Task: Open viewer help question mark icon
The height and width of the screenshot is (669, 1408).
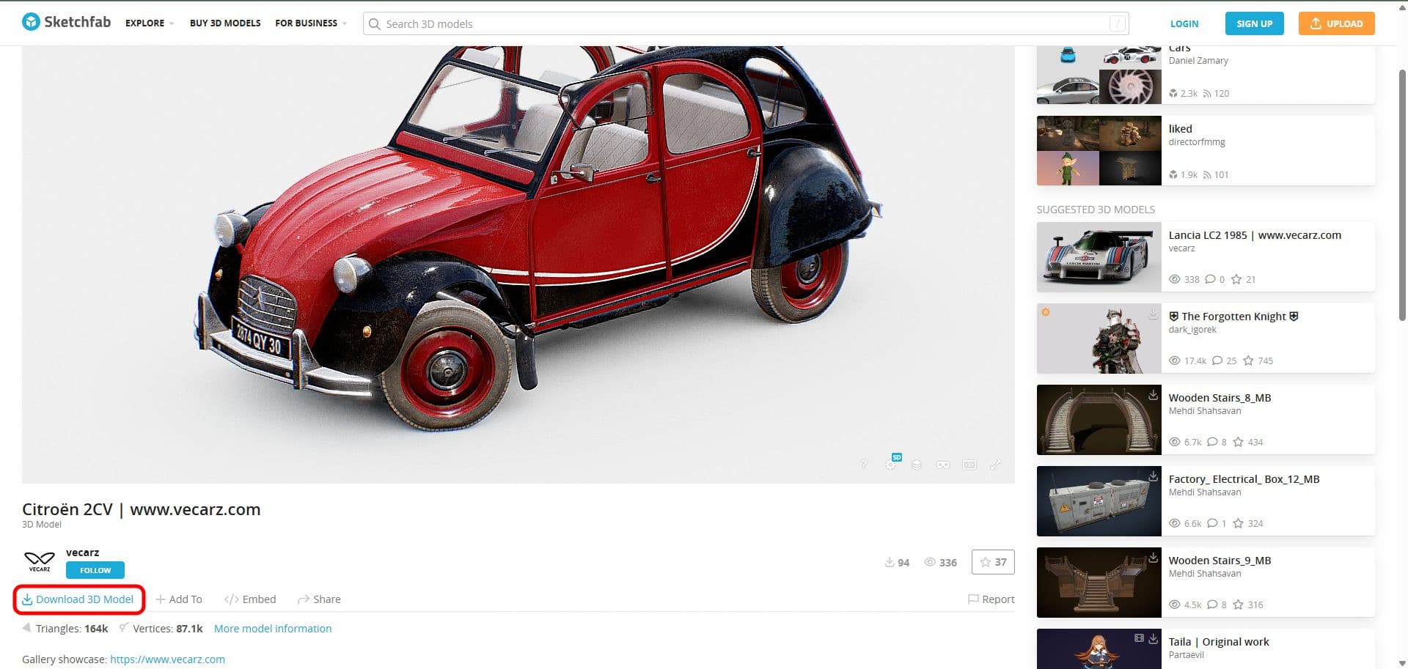Action: tap(864, 465)
